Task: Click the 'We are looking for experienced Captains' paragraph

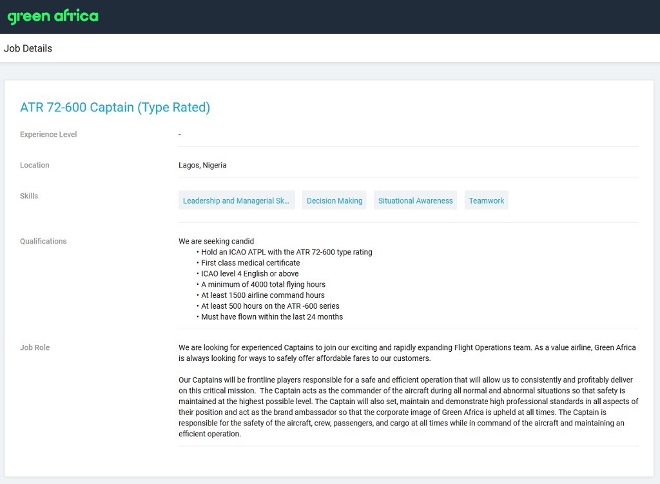Action: click(407, 353)
